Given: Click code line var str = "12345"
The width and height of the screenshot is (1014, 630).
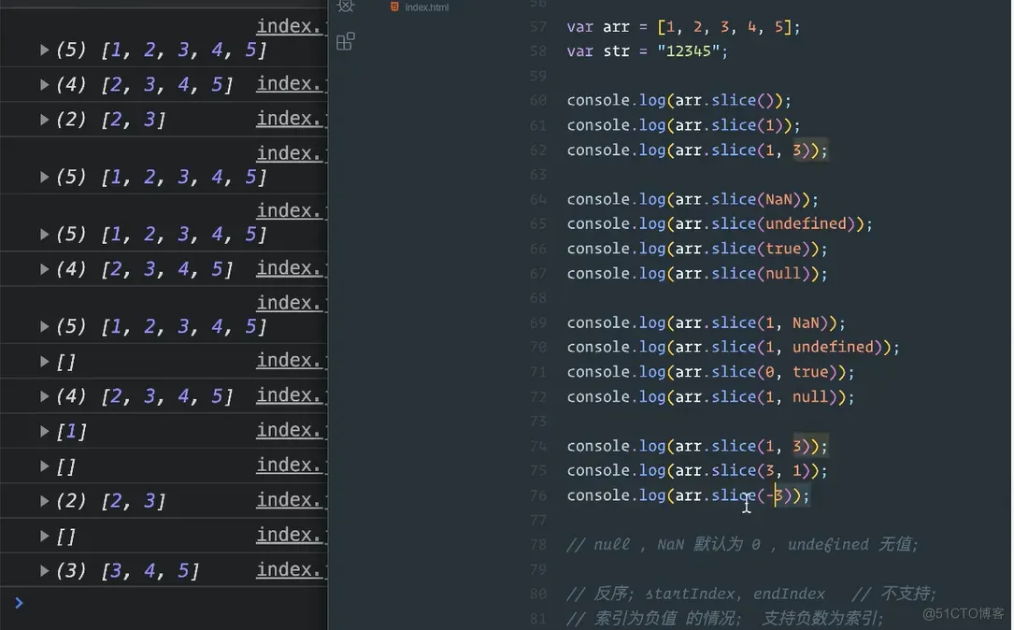Looking at the screenshot, I should (x=648, y=51).
